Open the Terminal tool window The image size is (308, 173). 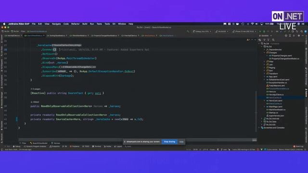coord(97,147)
